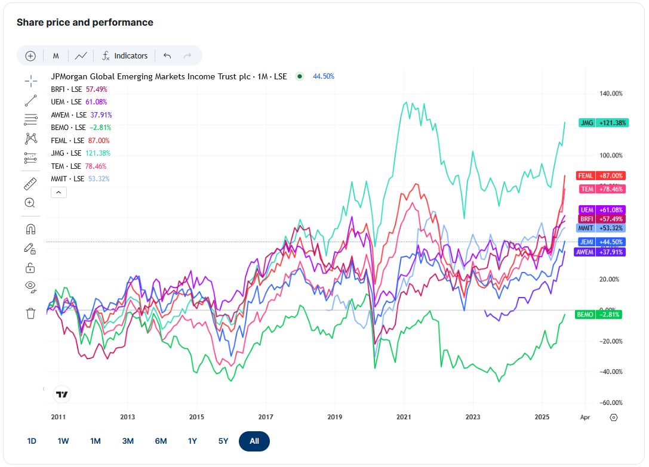
Task: Select the ruler measure tool
Action: [x=30, y=184]
